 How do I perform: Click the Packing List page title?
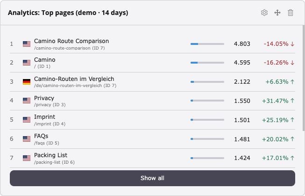pos(50,155)
